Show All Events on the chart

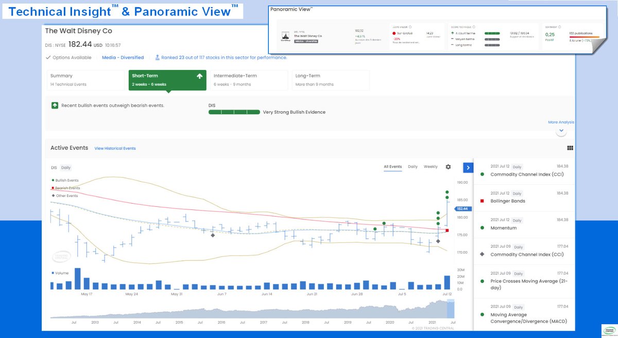392,167
